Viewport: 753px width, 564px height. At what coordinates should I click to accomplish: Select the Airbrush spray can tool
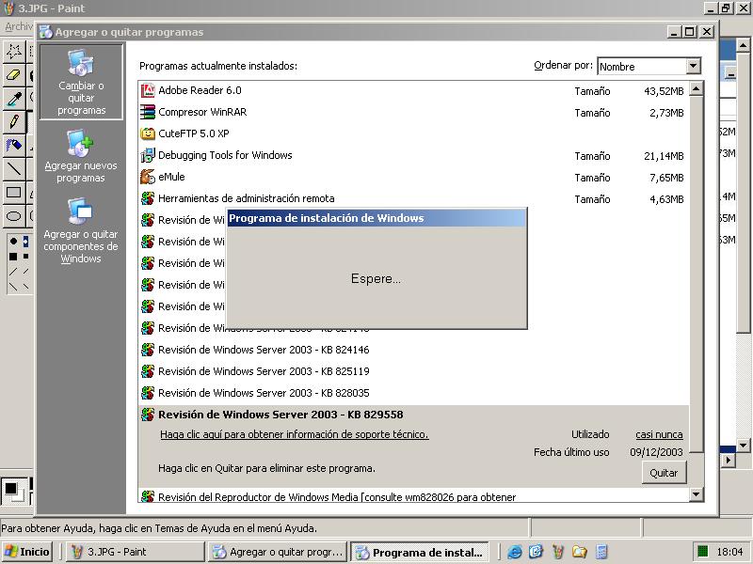click(x=13, y=145)
